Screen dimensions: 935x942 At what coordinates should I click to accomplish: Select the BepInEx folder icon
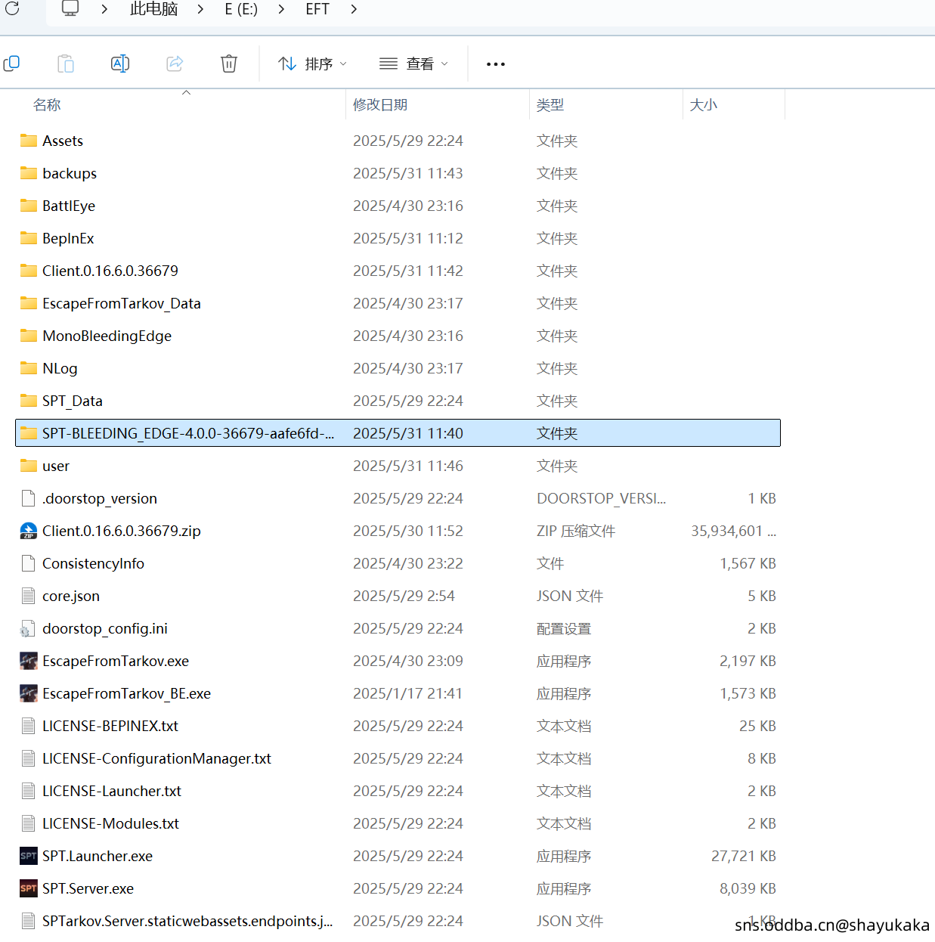(29, 238)
